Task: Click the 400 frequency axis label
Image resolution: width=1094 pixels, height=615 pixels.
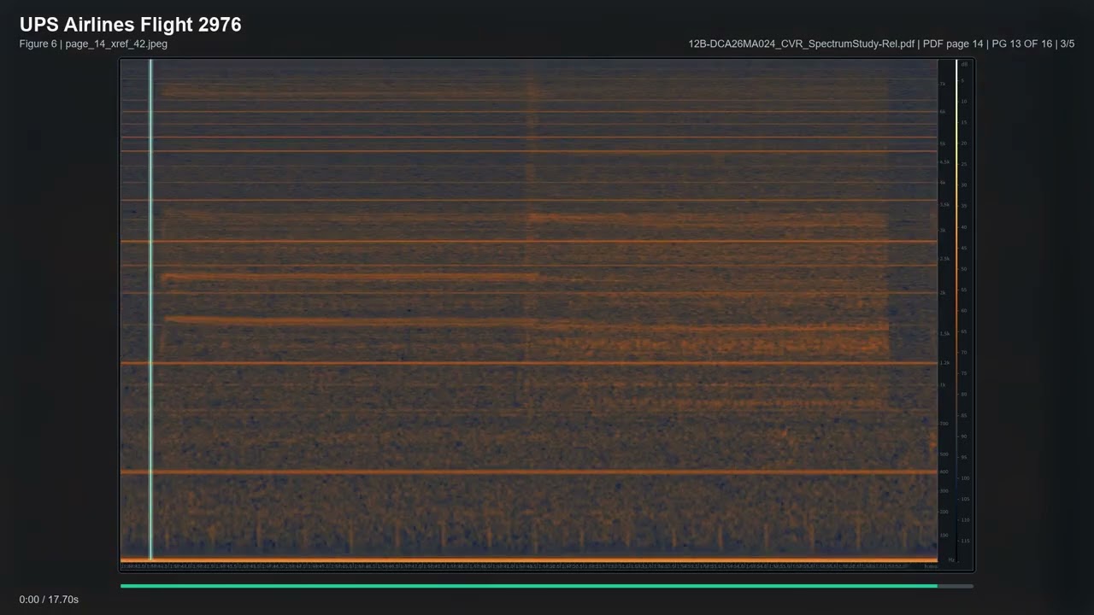Action: (944, 471)
